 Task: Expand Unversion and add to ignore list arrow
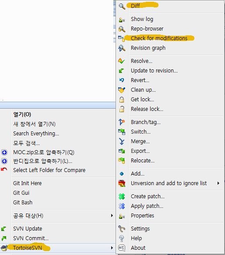tap(218, 183)
